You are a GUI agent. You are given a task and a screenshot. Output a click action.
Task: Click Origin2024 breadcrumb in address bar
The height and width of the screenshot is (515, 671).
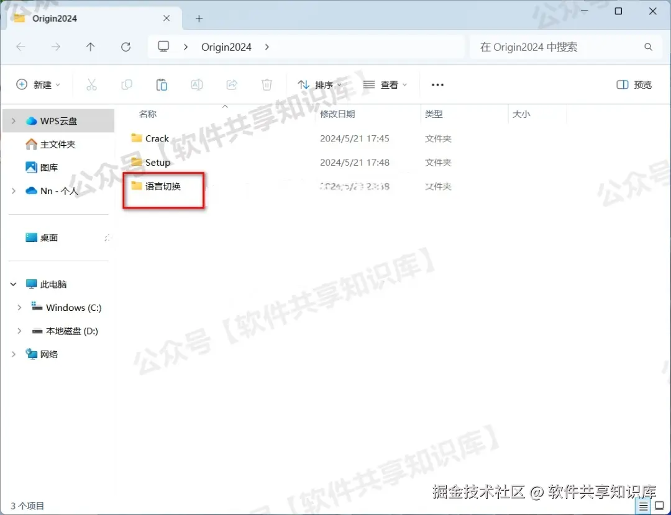[x=226, y=47]
